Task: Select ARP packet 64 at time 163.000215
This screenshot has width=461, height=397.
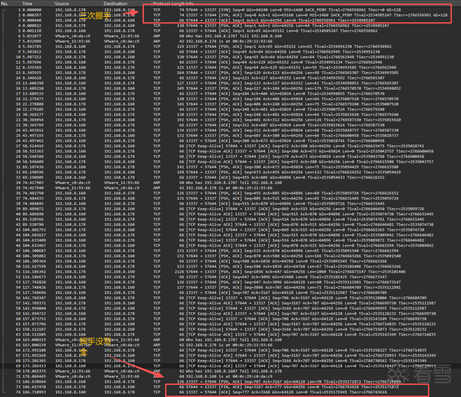Action: point(230,340)
